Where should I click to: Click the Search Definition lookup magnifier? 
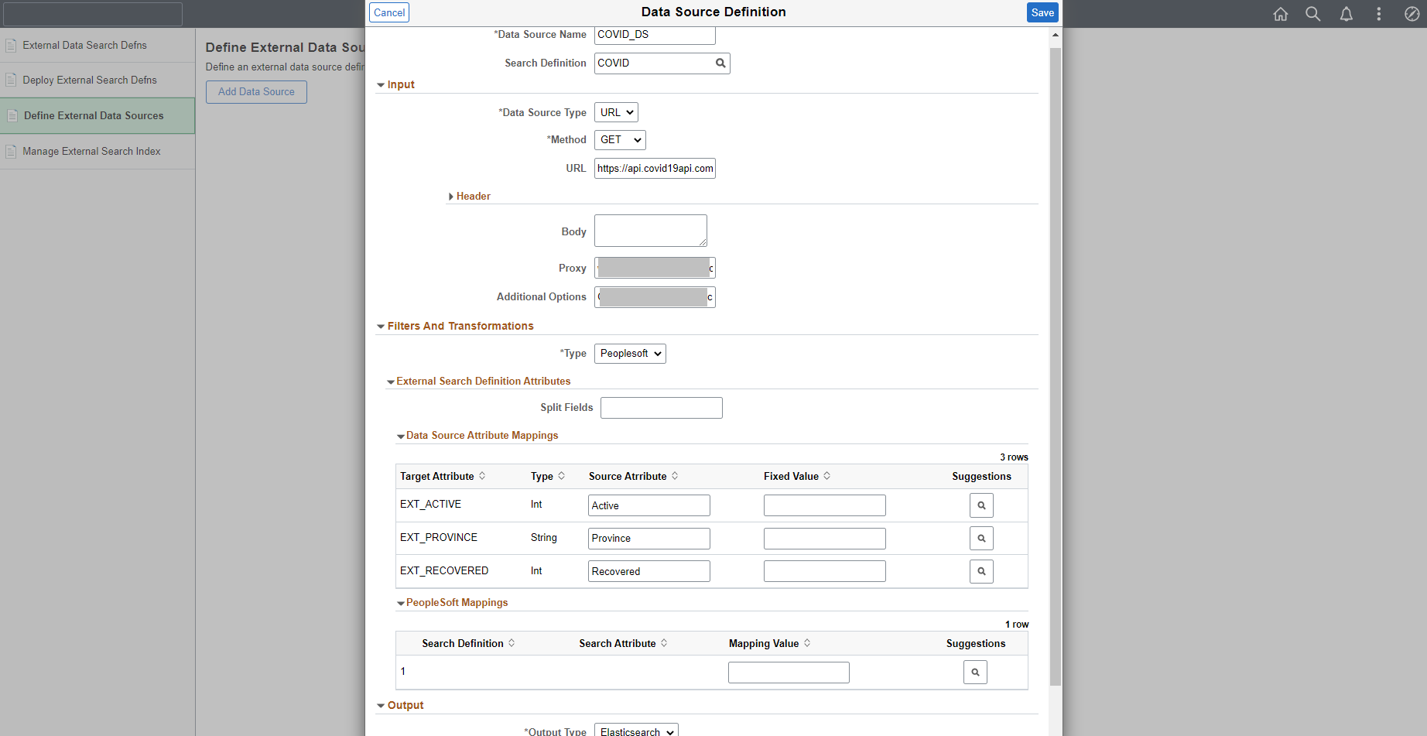720,63
